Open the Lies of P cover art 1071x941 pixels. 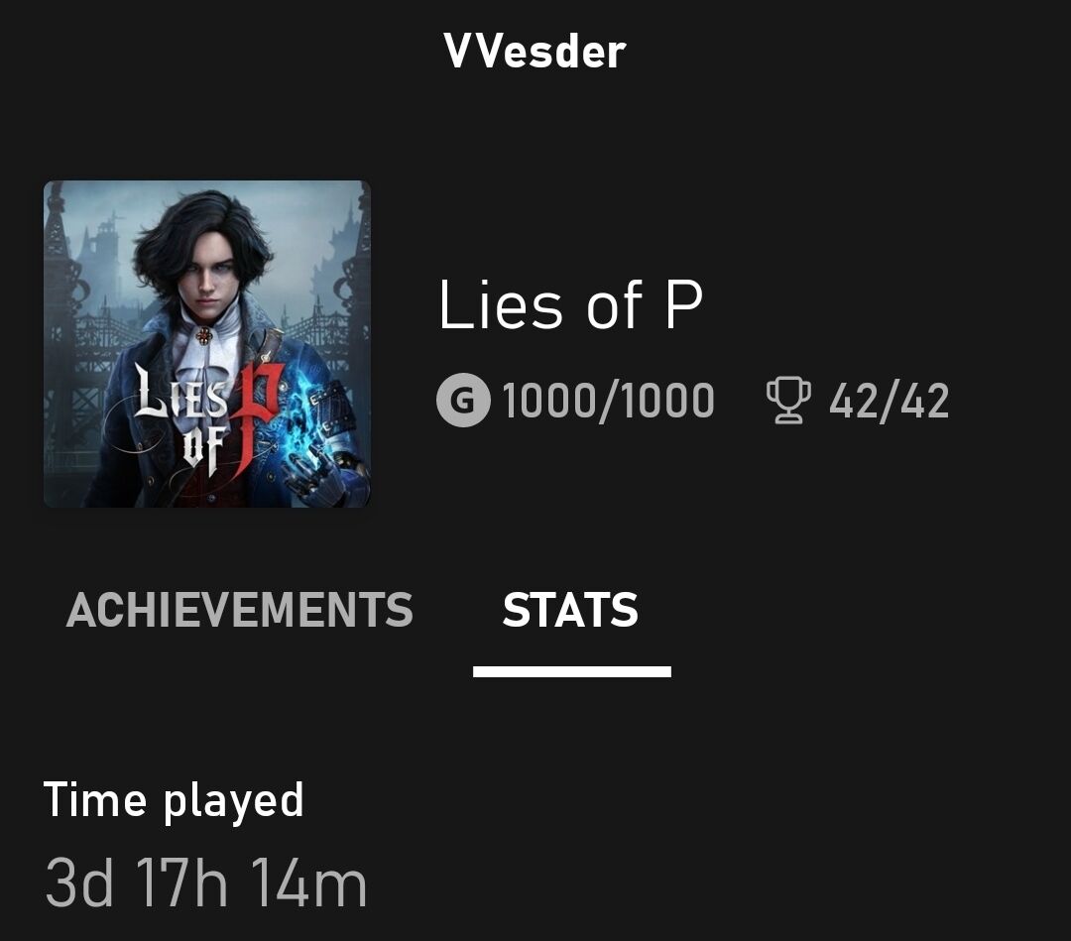tap(206, 343)
